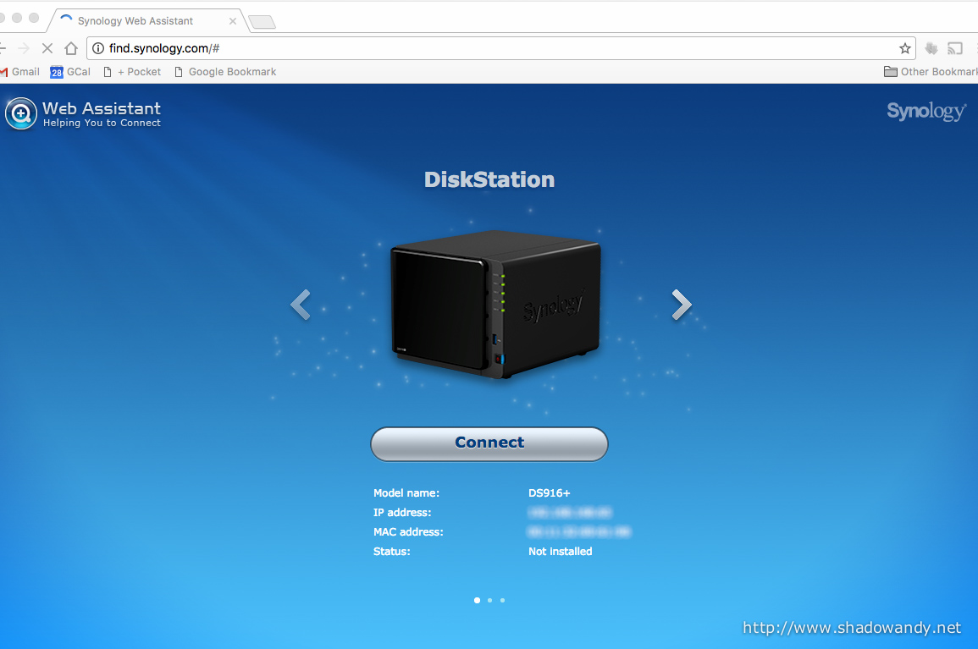Open the Google Bookmark bookmark
978x649 pixels.
coord(225,72)
